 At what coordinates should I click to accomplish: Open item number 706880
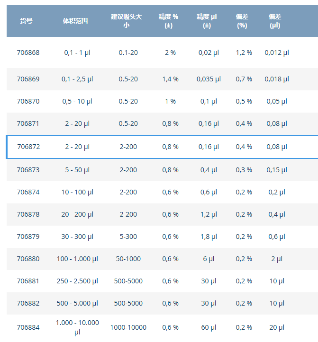pos(28,259)
